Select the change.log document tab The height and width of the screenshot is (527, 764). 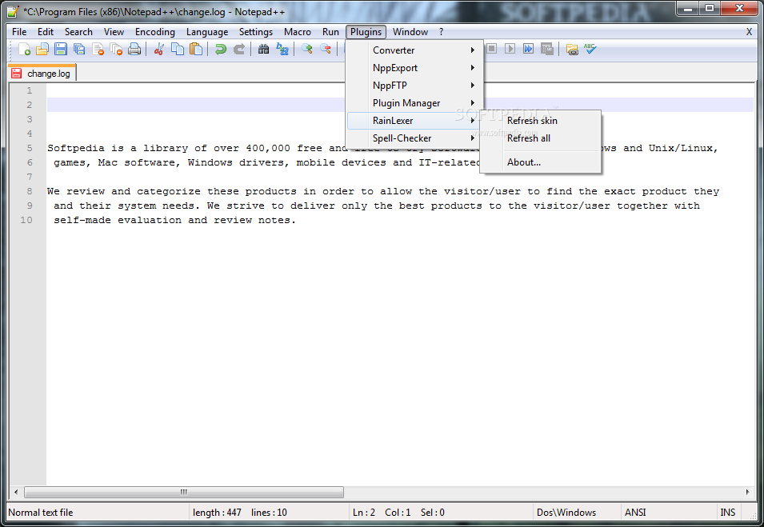point(42,73)
